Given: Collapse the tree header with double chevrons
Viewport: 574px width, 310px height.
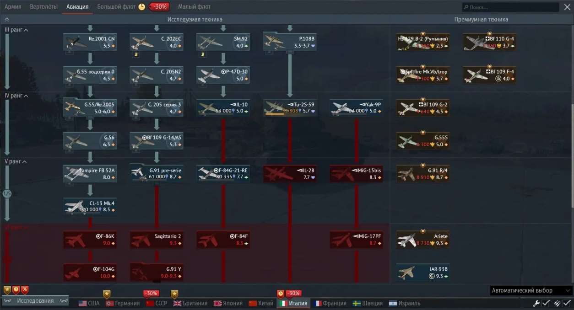Looking at the screenshot, I should [x=7, y=20].
